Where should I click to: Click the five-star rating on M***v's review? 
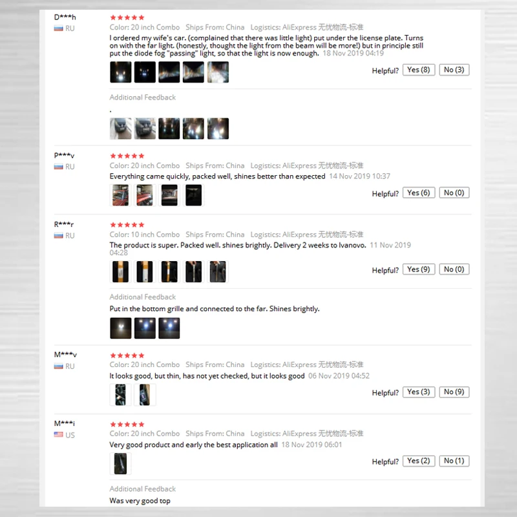127,355
